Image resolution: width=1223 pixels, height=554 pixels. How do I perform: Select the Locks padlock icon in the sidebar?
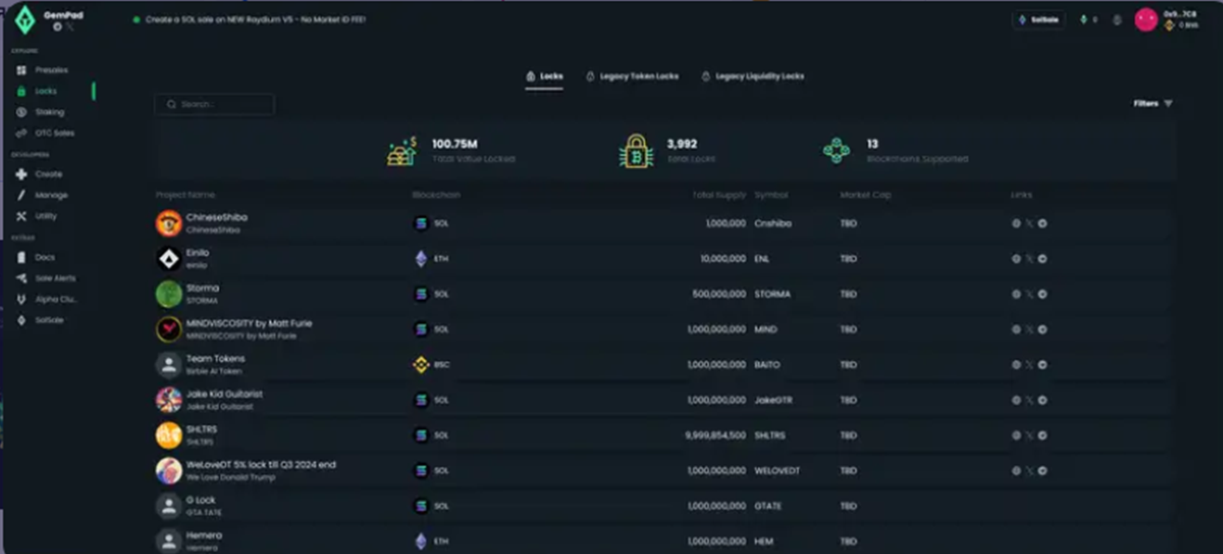pos(21,91)
